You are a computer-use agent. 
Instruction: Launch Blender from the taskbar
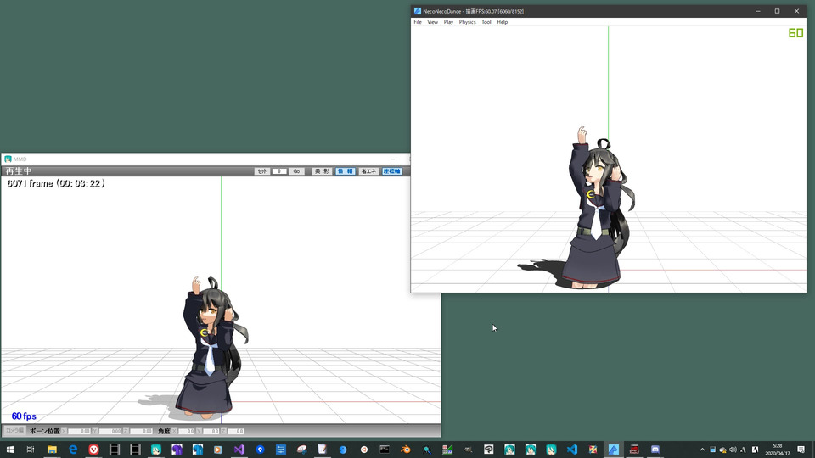pos(406,450)
